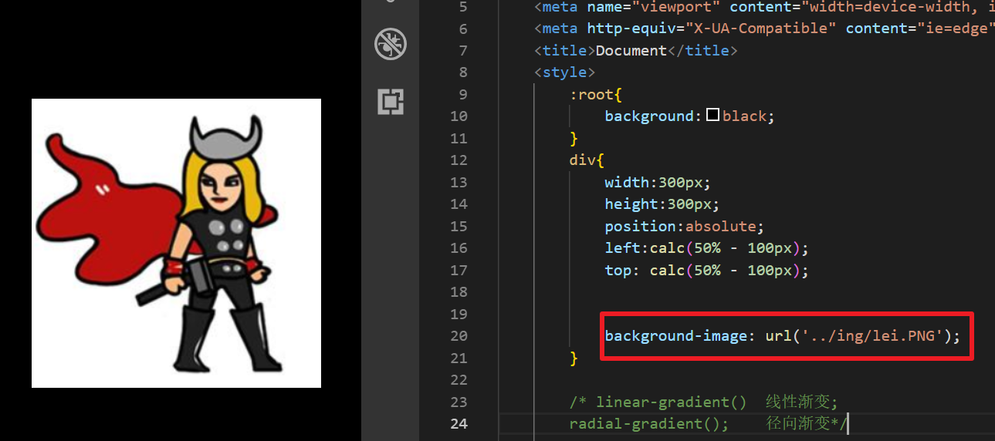This screenshot has height=441, width=995.
Task: Click the "black" value on line 10
Action: [744, 116]
